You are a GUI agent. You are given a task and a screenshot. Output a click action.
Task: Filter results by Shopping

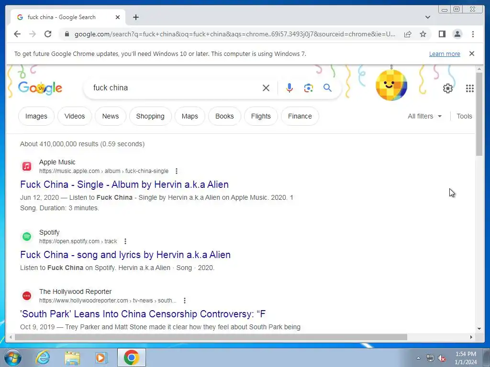150,116
